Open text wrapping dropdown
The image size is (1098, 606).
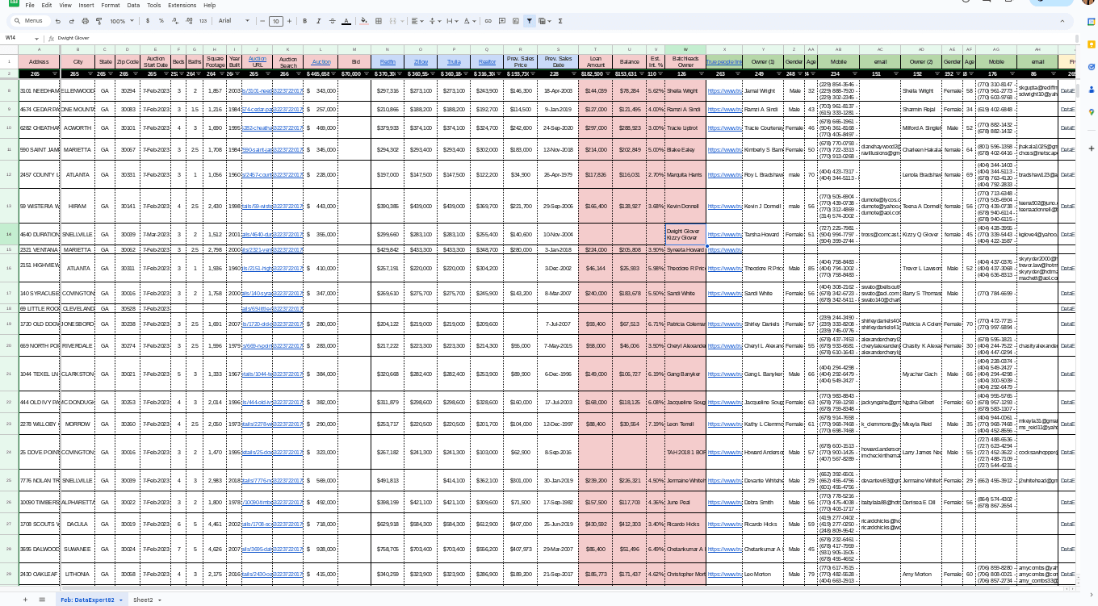pyautogui.click(x=452, y=21)
